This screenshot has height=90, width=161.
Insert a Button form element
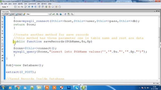(53, 7)
